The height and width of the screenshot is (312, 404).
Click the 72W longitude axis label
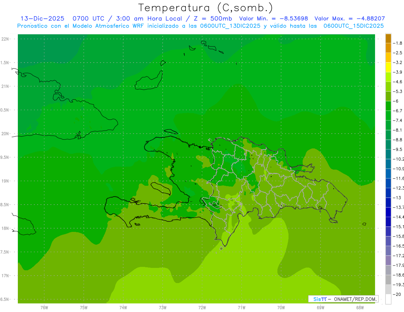202,307
